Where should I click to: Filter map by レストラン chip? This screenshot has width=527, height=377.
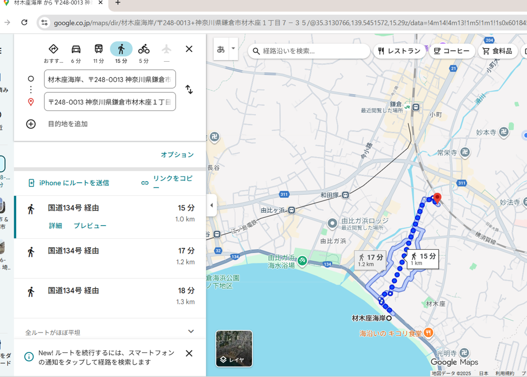[x=399, y=51]
